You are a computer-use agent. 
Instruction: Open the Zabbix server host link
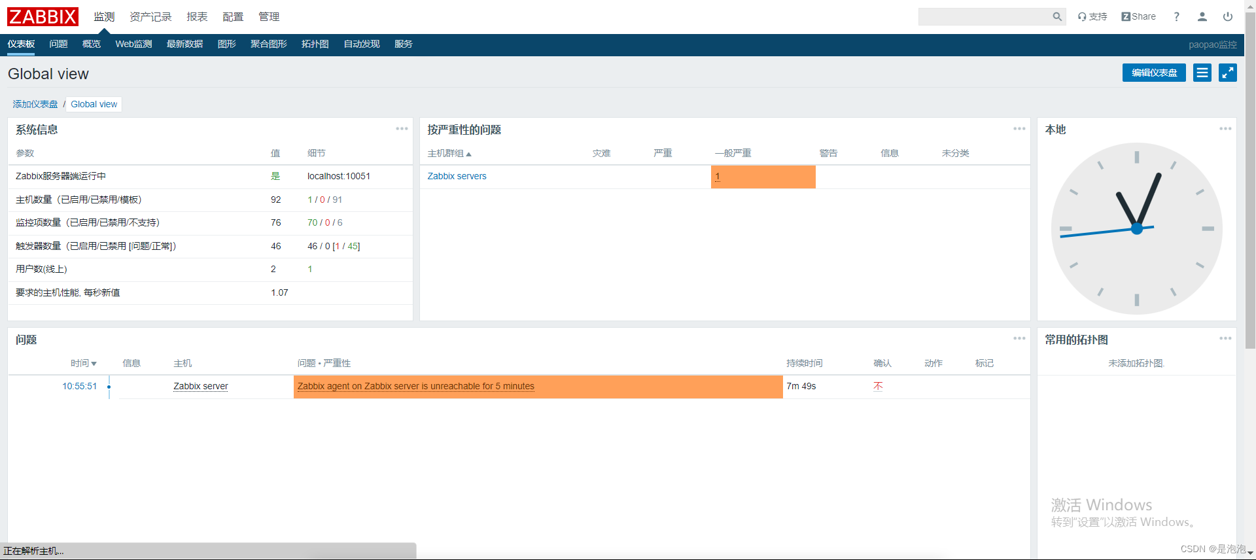pyautogui.click(x=201, y=386)
